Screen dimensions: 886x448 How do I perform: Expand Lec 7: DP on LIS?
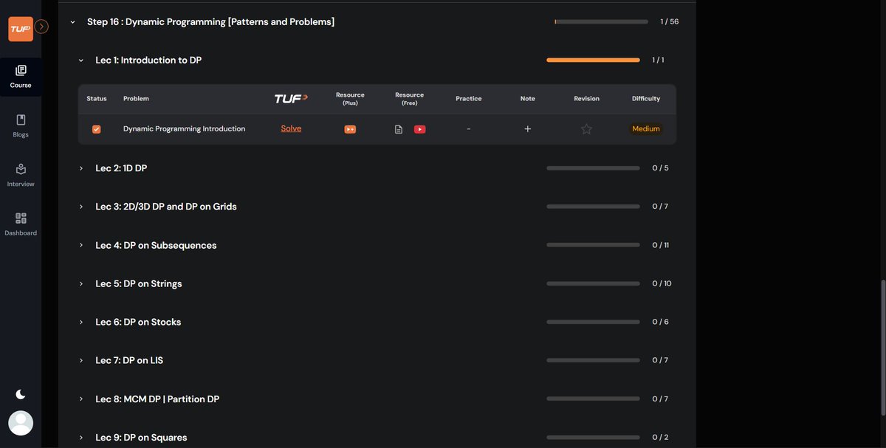81,360
